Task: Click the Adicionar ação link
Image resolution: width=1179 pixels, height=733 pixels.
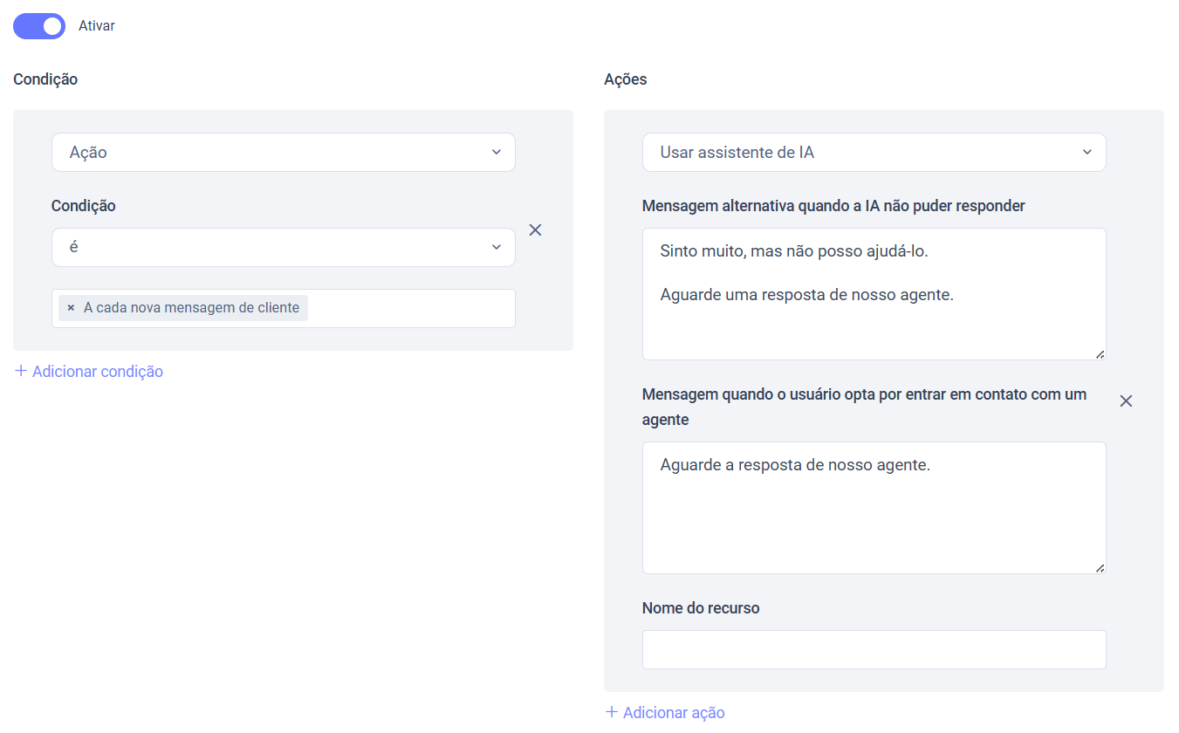Action: (673, 712)
